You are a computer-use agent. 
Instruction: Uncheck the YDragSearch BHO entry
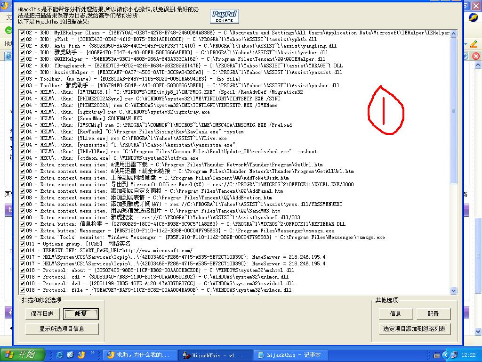click(x=22, y=66)
